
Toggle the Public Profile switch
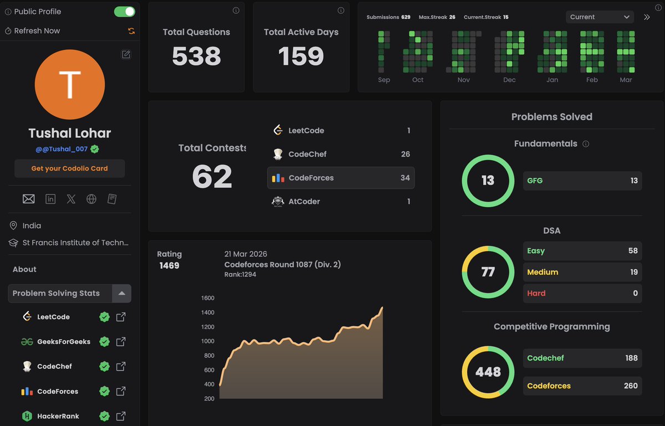(x=124, y=12)
